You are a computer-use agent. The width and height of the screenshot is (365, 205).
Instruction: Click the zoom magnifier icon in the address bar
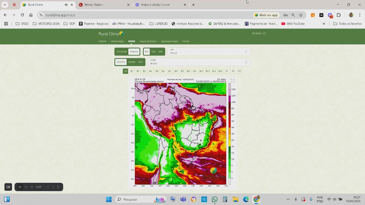[x=293, y=15]
